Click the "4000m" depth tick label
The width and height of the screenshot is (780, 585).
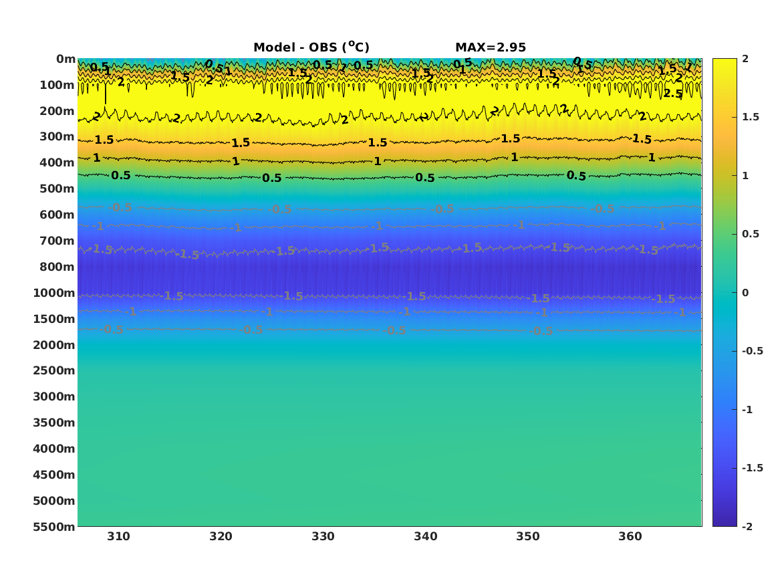(x=54, y=449)
